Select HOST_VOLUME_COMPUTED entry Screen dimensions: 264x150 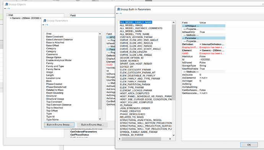tap(136, 102)
